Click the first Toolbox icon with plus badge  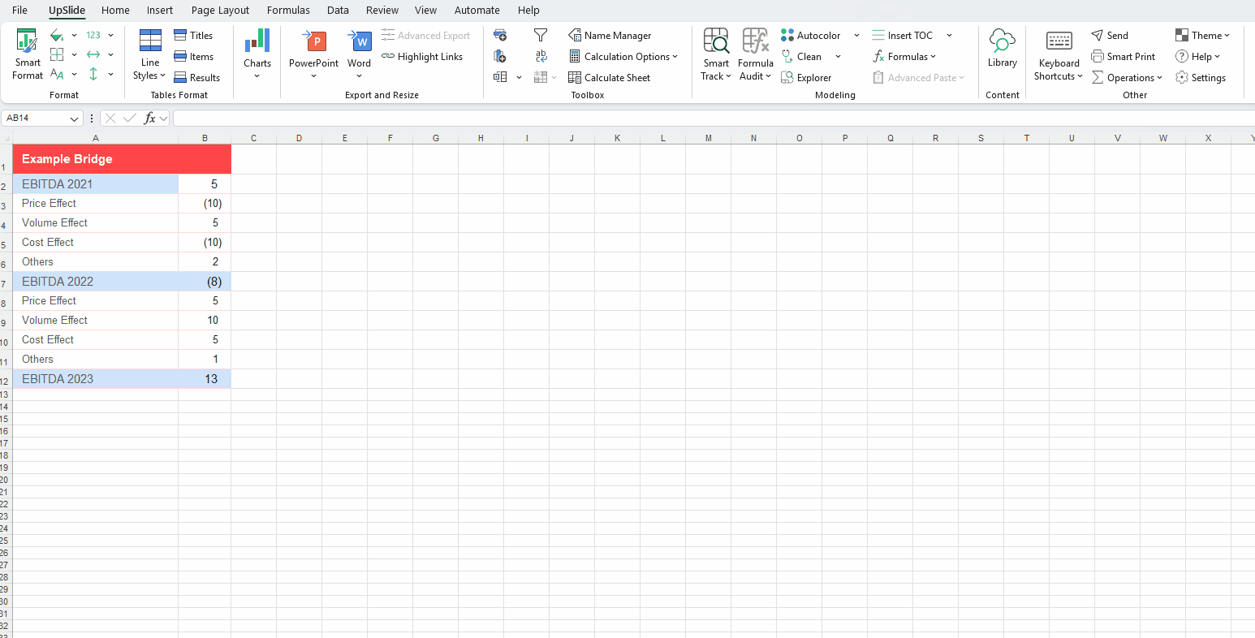click(x=500, y=36)
